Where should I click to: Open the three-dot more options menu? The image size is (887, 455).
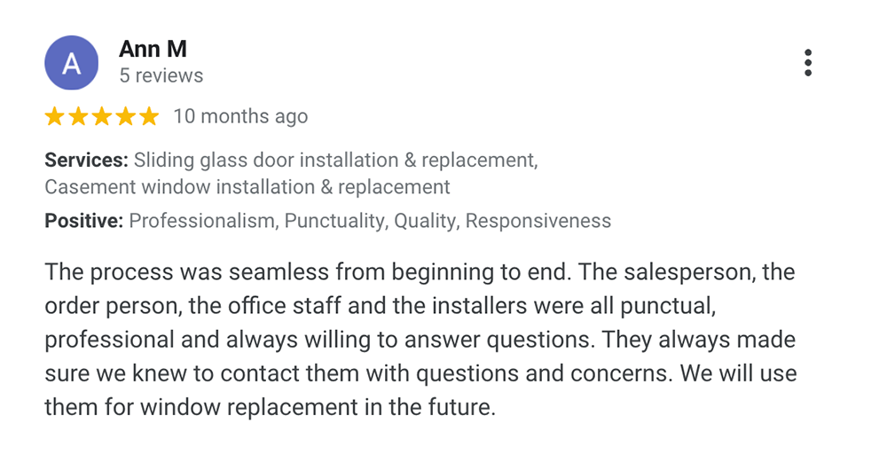pyautogui.click(x=808, y=62)
